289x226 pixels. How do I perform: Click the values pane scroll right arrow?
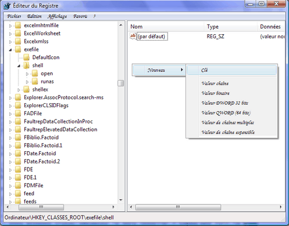(x=281, y=207)
